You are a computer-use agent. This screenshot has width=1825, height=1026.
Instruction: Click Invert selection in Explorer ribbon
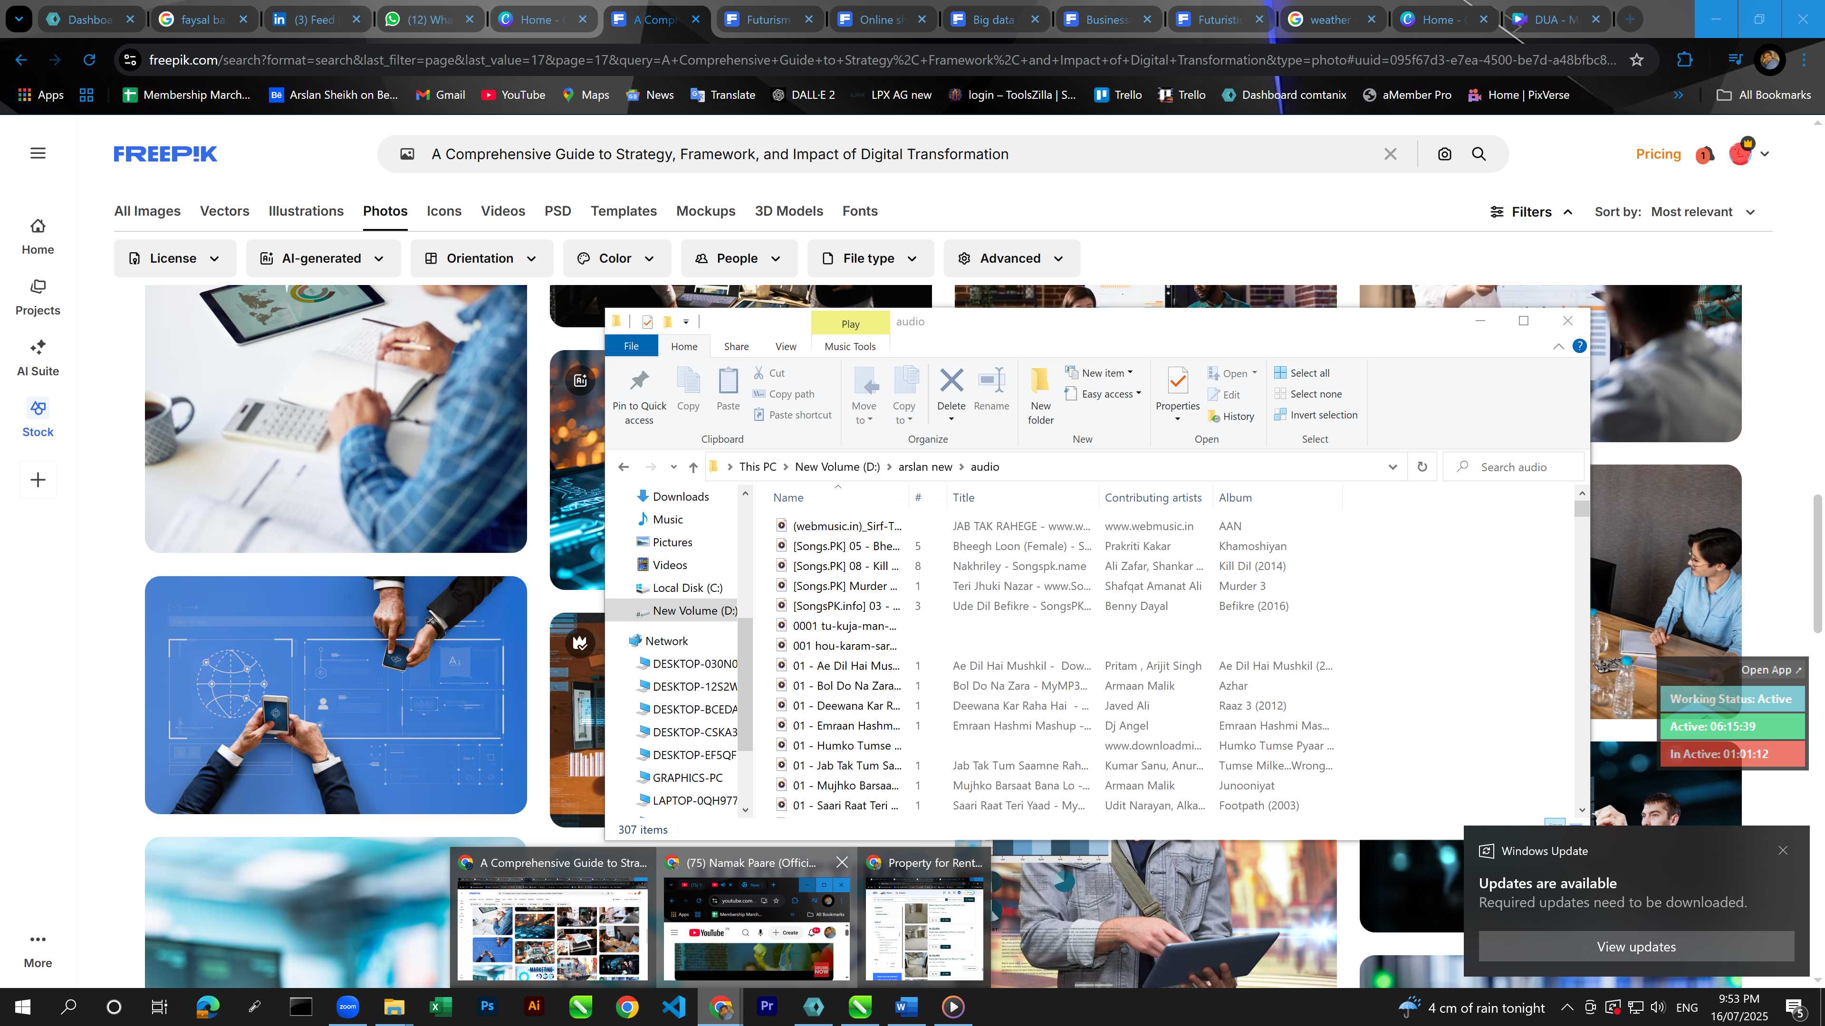pyautogui.click(x=1316, y=415)
